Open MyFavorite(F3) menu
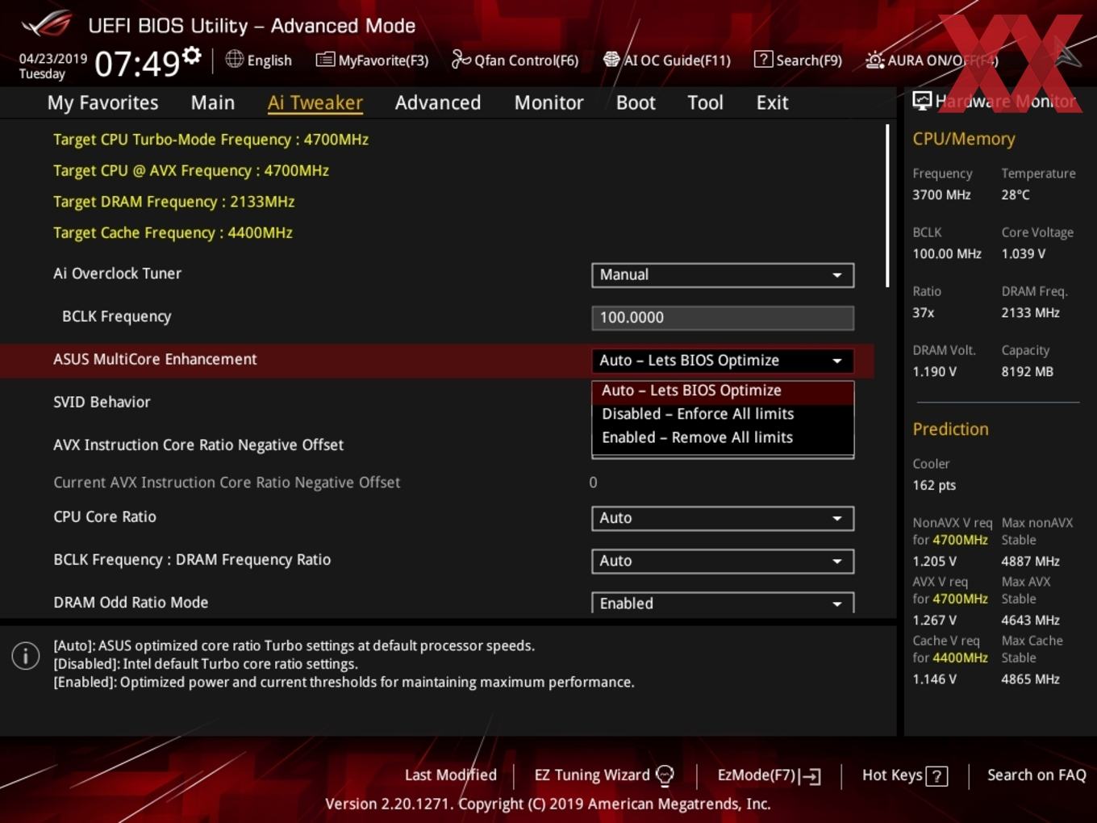The height and width of the screenshot is (823, 1097). [372, 60]
